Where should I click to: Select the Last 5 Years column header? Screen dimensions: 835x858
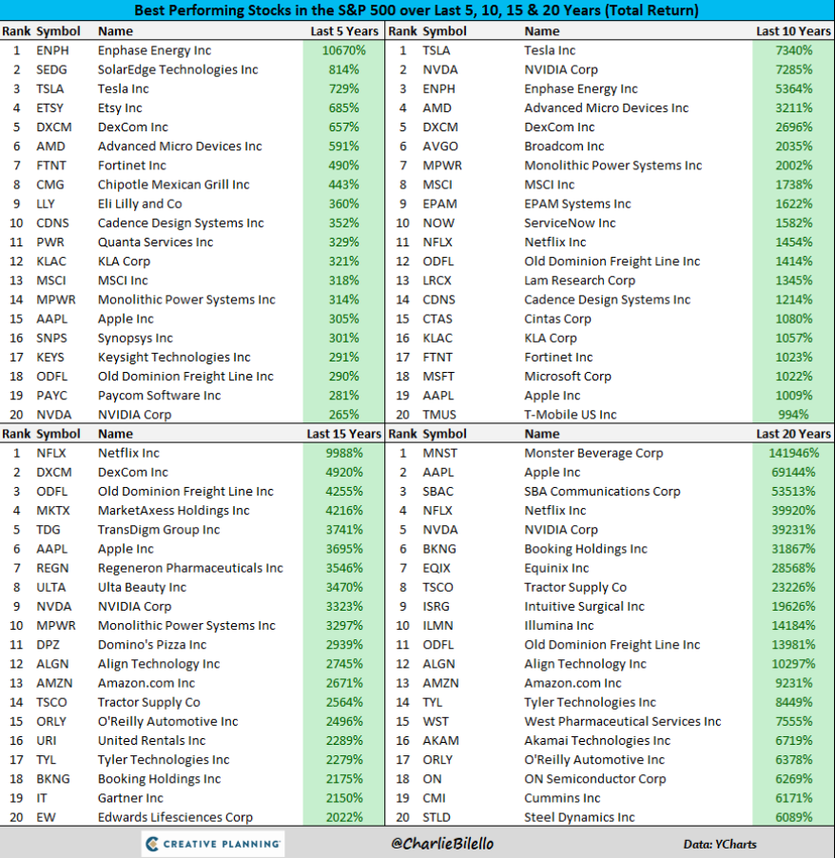[x=344, y=31]
